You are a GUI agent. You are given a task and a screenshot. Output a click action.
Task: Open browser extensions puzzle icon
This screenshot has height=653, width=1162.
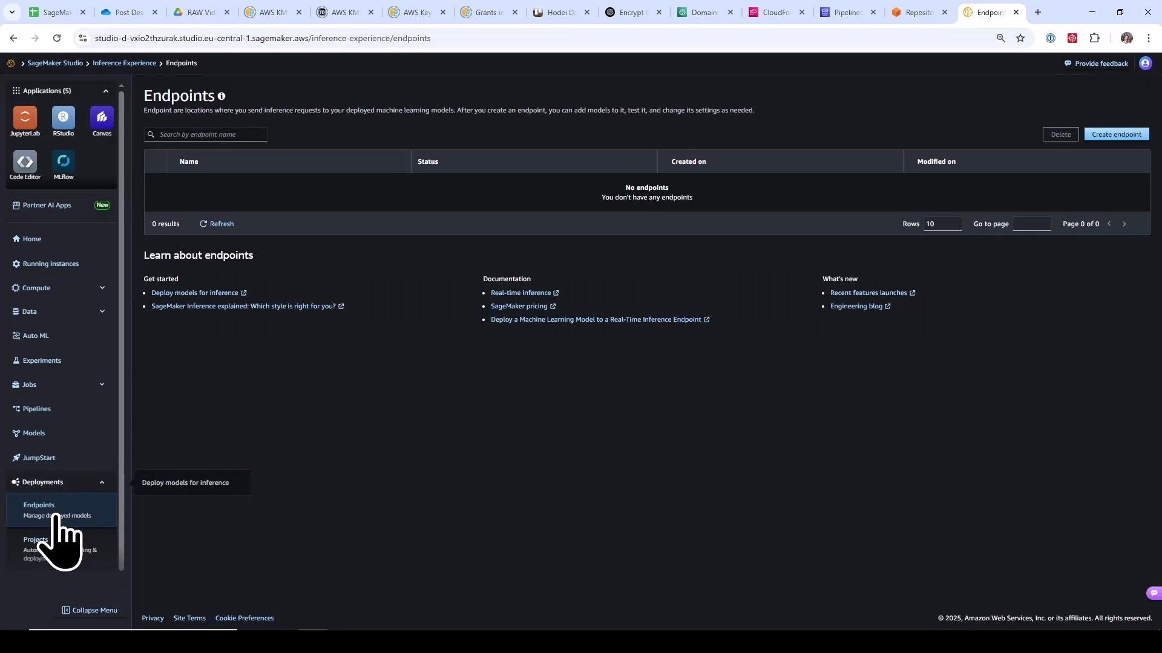point(1094,38)
